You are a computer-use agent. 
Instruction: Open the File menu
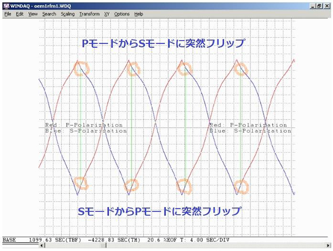8,14
